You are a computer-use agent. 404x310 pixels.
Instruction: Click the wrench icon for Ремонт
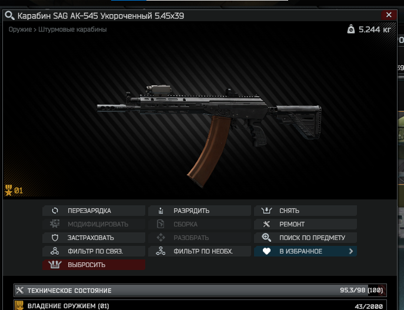tap(266, 224)
